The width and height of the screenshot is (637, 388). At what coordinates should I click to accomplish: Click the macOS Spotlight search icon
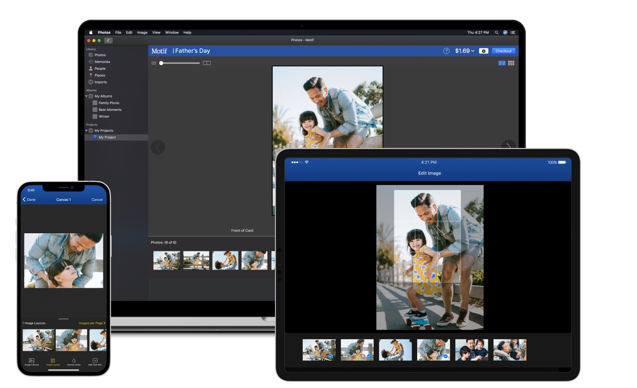click(x=496, y=32)
